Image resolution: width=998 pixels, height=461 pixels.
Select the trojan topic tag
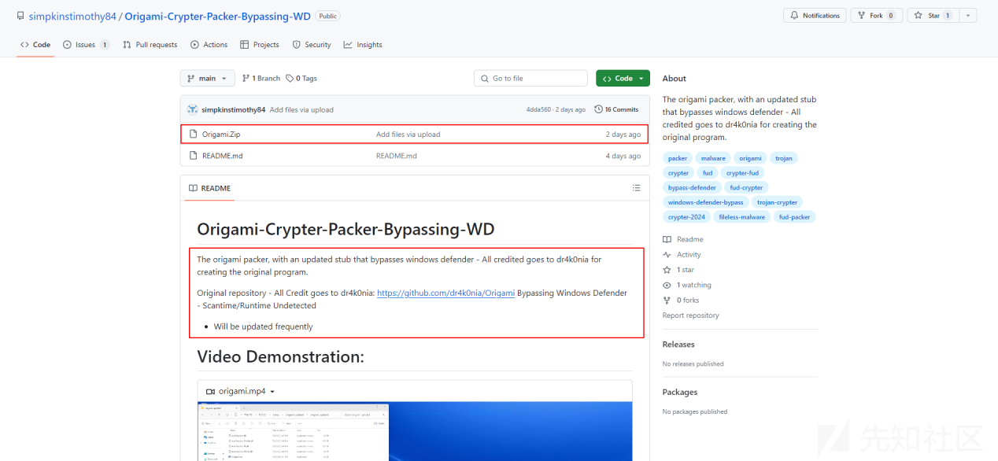pyautogui.click(x=784, y=158)
